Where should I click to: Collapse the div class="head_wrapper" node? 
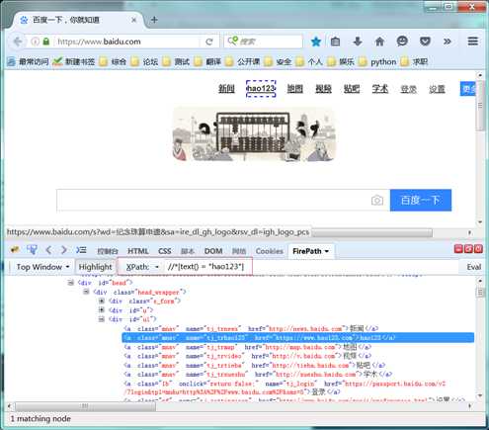[x=86, y=292]
